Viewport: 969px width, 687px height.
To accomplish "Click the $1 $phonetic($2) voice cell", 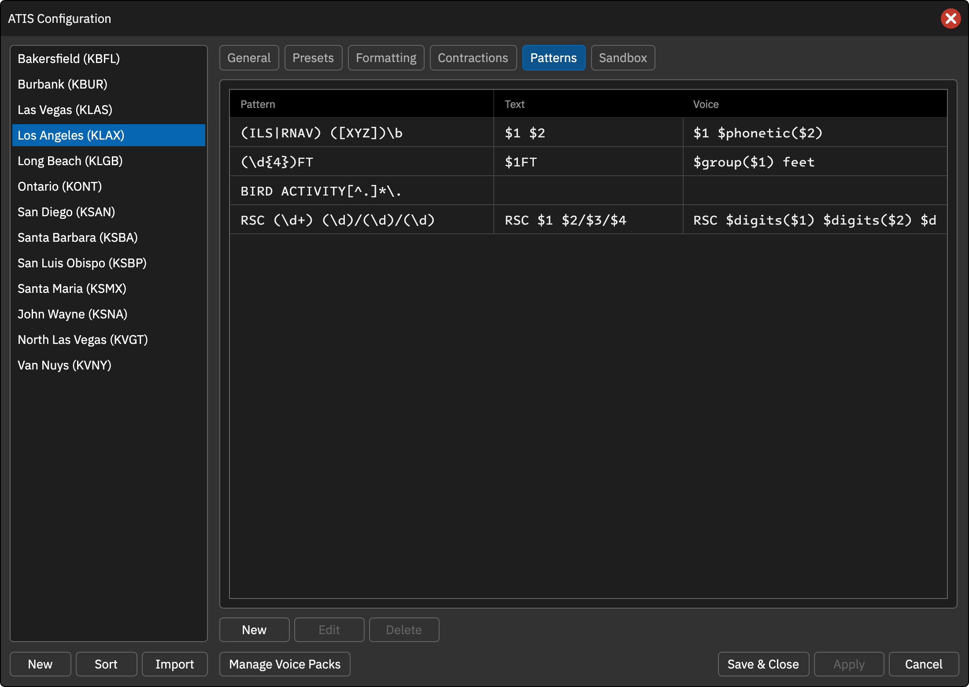I will (x=815, y=133).
